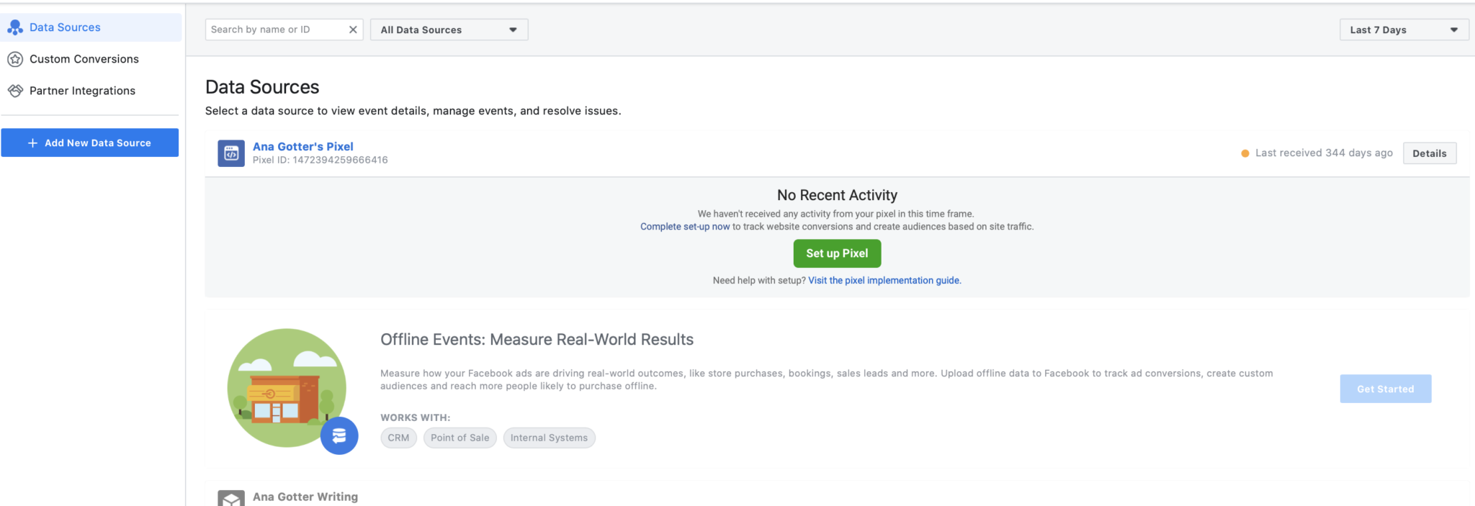Click the WORKS WITH: label
This screenshot has height=506, width=1475.
(x=415, y=417)
